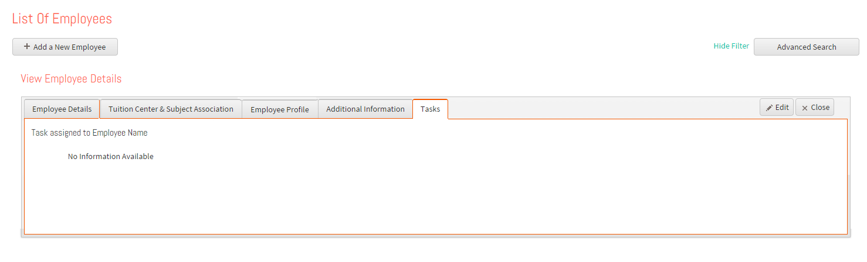This screenshot has height=262, width=867.
Task: Click 'Task assigned to Employee Name' text
Action: pos(89,133)
